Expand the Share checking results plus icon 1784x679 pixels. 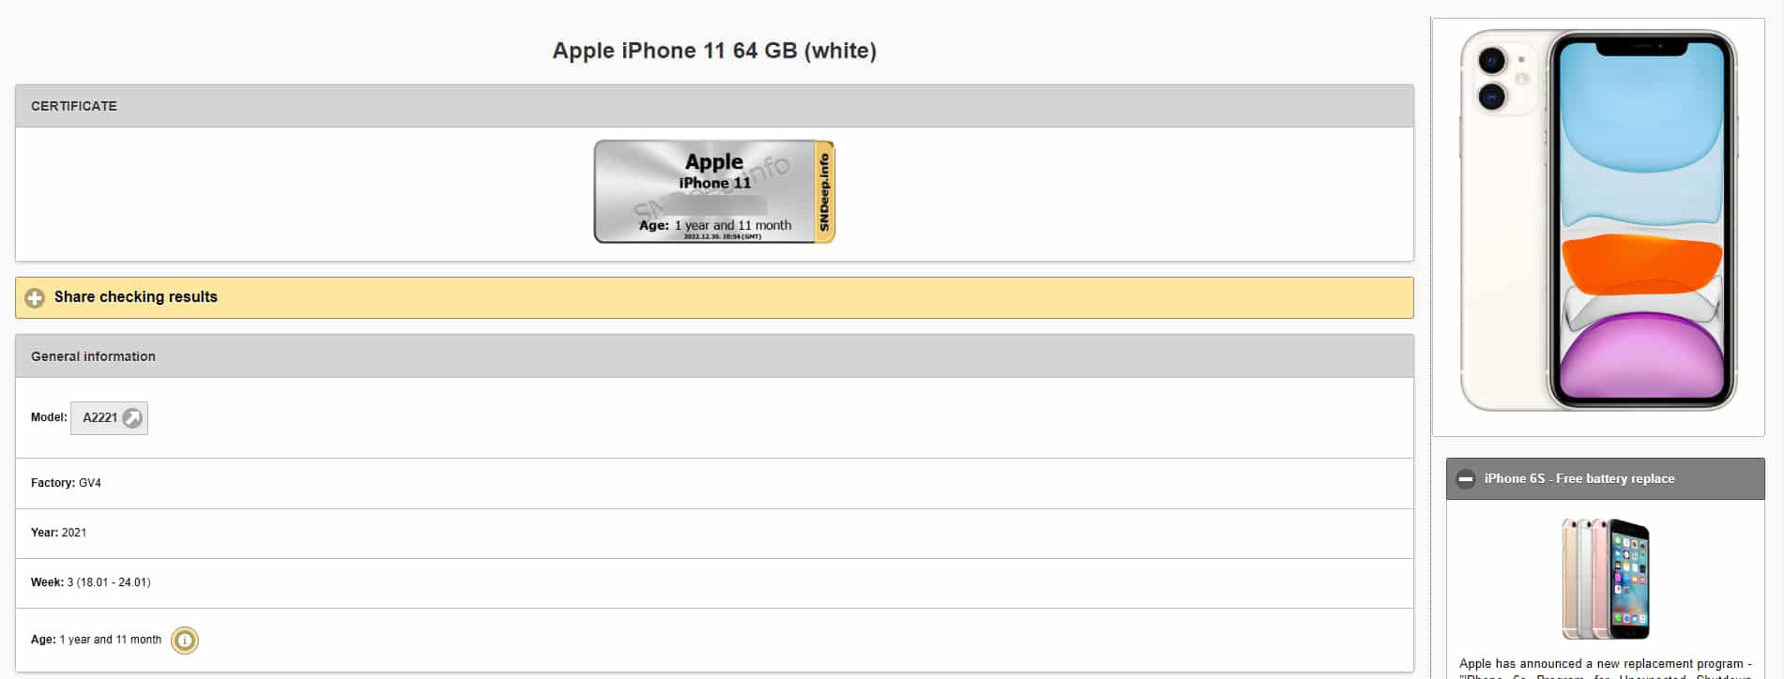point(35,298)
